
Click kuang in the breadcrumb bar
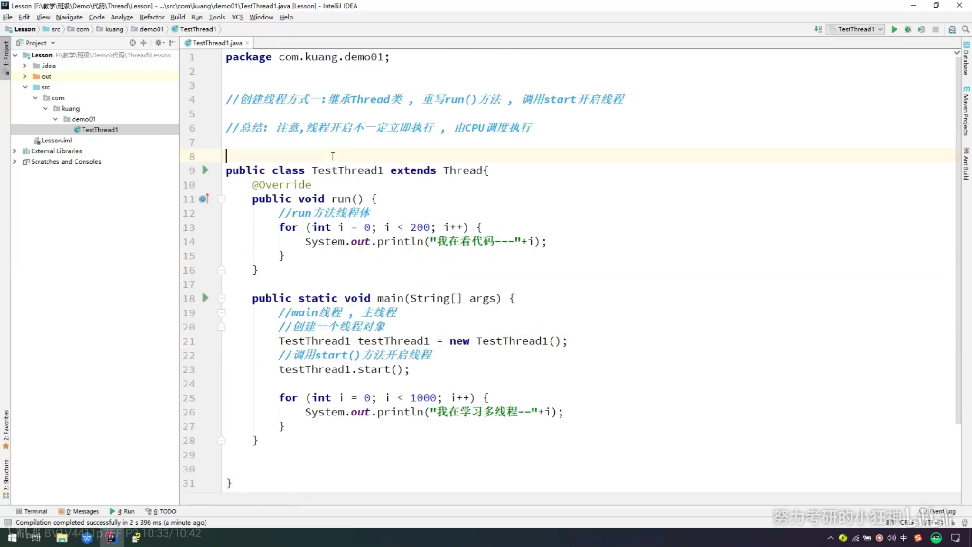click(110, 29)
